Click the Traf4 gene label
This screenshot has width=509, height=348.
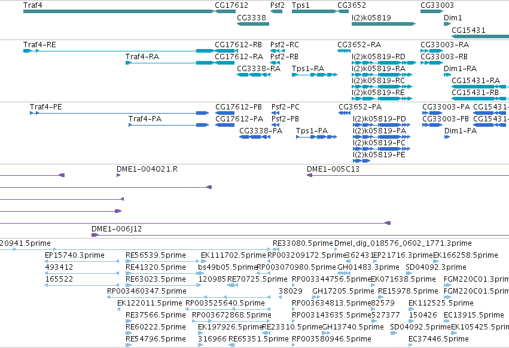click(32, 5)
